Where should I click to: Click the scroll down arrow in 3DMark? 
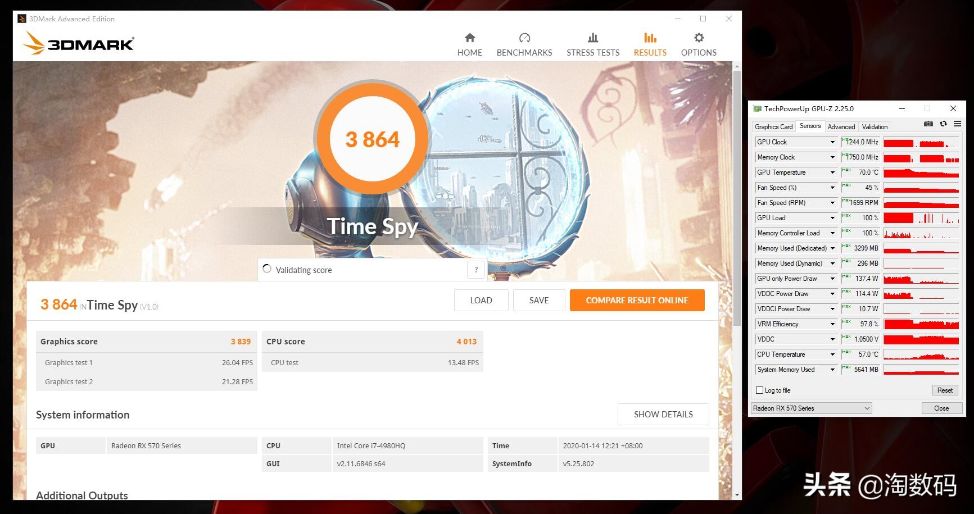pos(737,495)
